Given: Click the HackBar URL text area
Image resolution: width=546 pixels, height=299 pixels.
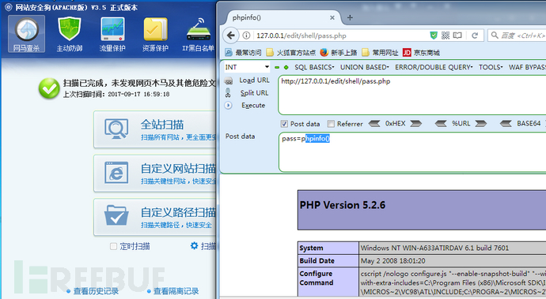Looking at the screenshot, I should click(x=412, y=95).
